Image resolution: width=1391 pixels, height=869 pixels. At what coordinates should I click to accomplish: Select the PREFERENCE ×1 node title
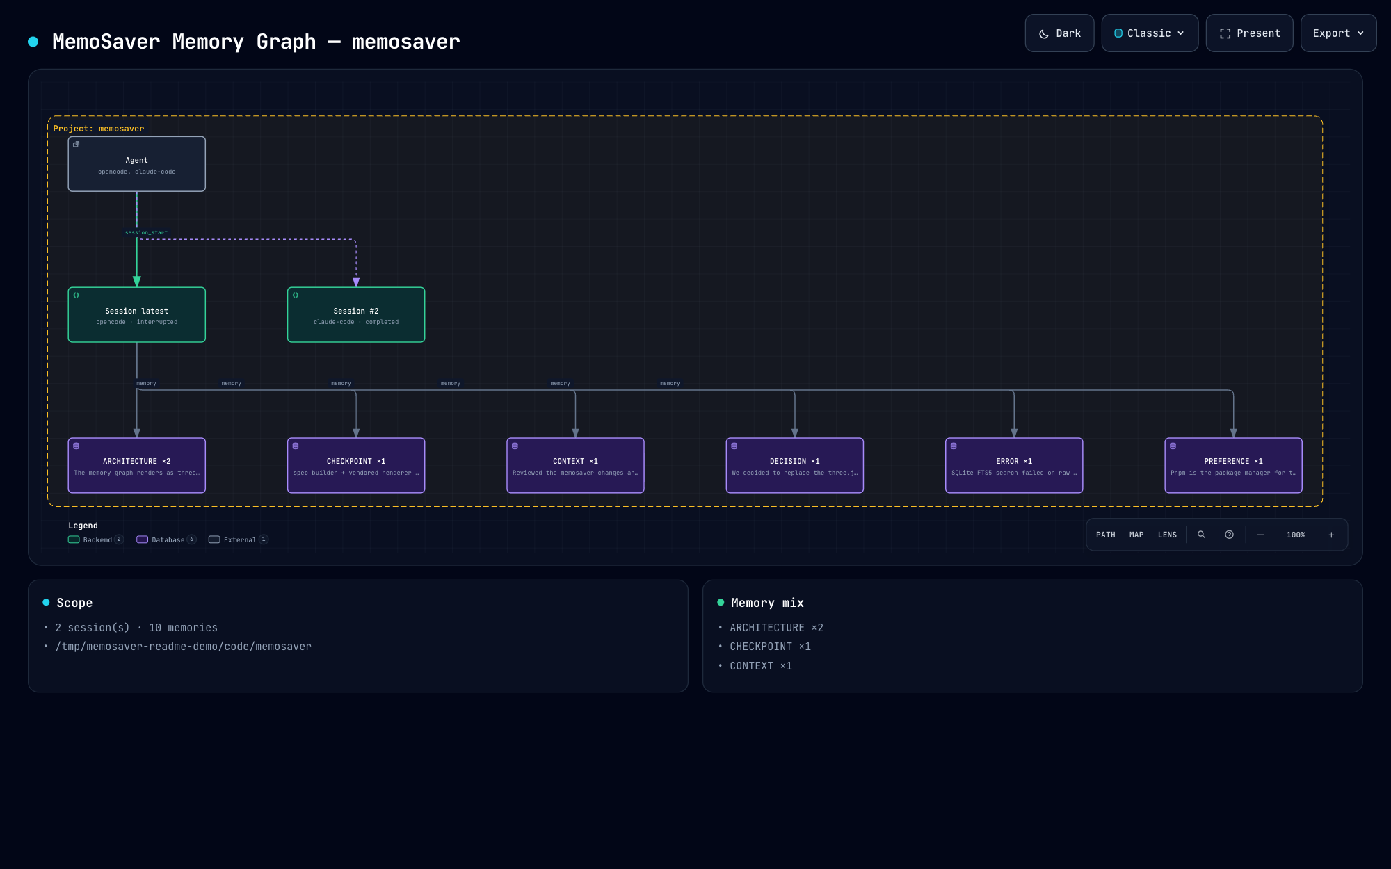[x=1234, y=462]
